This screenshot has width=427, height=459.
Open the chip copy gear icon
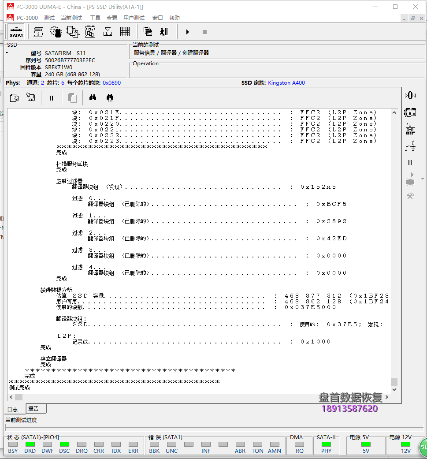click(73, 32)
